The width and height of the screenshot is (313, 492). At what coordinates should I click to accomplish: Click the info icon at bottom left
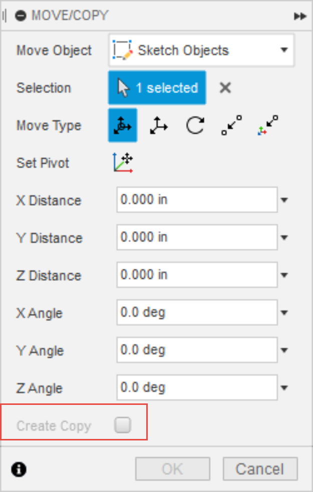19,469
